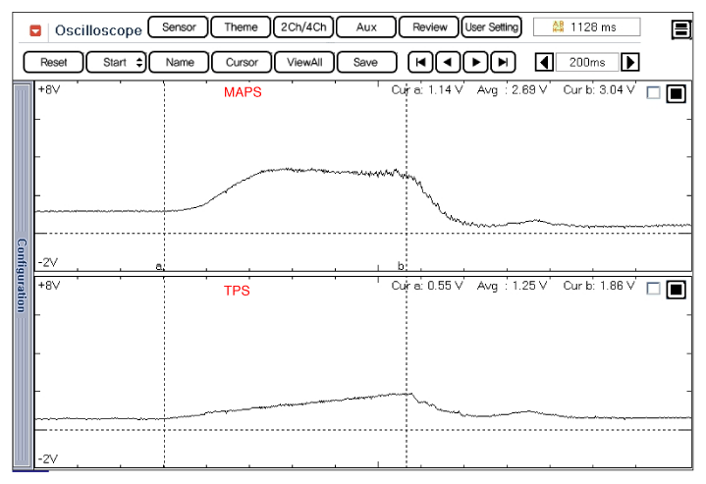Toggle the Start up/down stepper arrows
The height and width of the screenshot is (484, 706).
(139, 62)
